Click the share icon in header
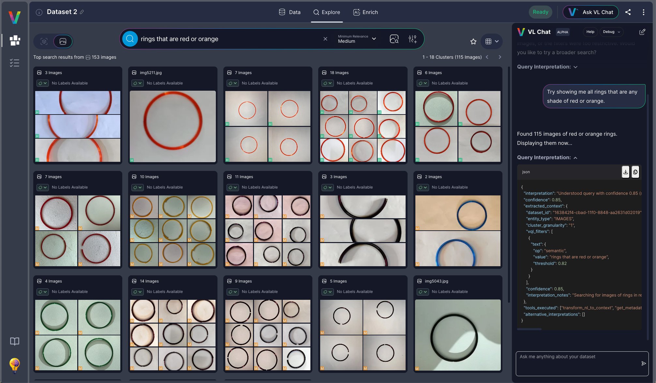 tap(628, 12)
